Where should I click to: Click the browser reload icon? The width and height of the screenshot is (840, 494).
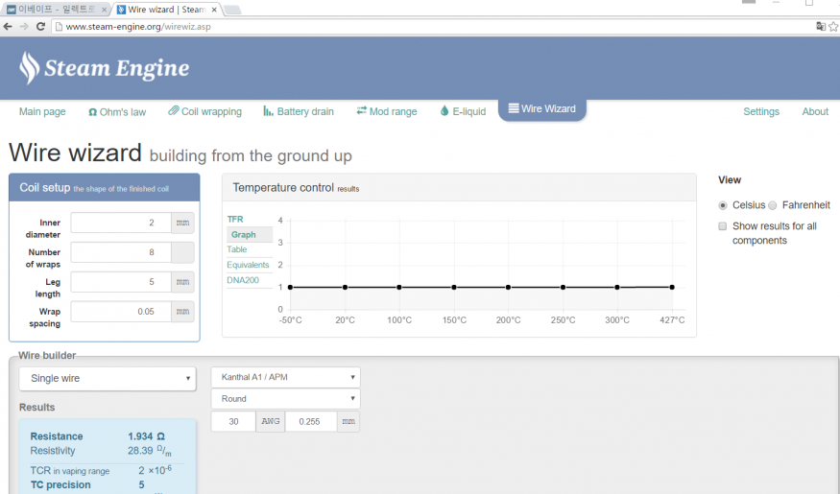40,27
